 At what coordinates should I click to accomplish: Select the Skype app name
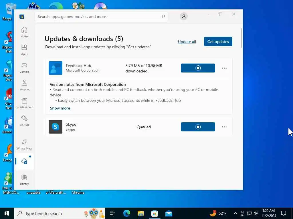click(x=71, y=124)
